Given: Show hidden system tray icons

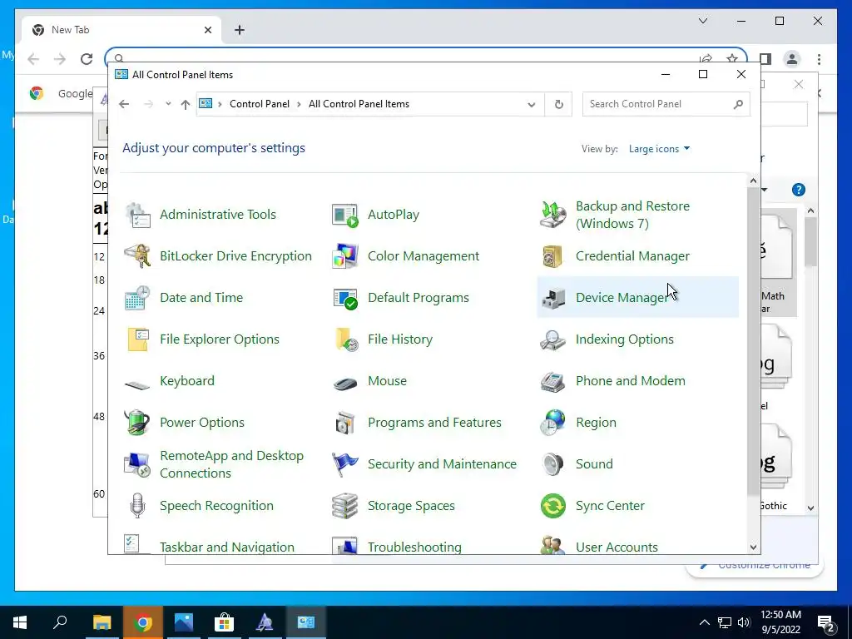Looking at the screenshot, I should (704, 622).
